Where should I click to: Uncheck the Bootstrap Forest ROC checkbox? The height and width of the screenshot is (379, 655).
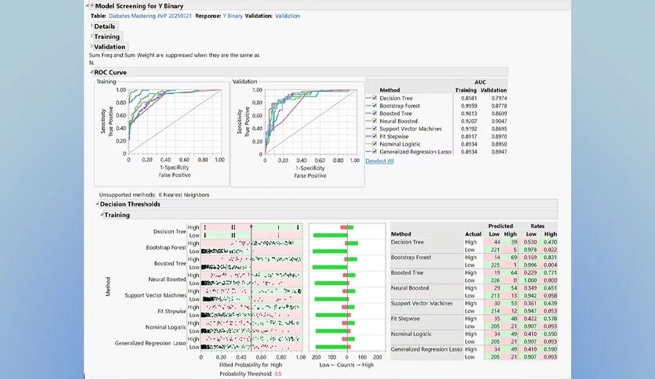click(x=375, y=106)
